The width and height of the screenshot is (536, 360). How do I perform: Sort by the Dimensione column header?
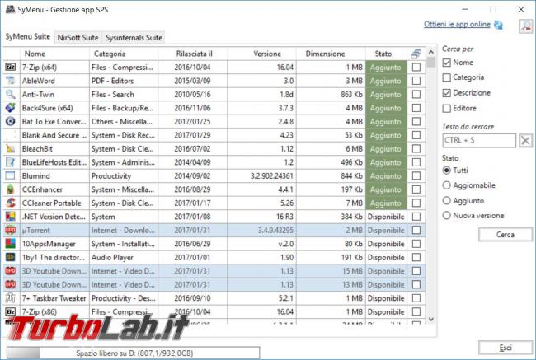click(331, 54)
